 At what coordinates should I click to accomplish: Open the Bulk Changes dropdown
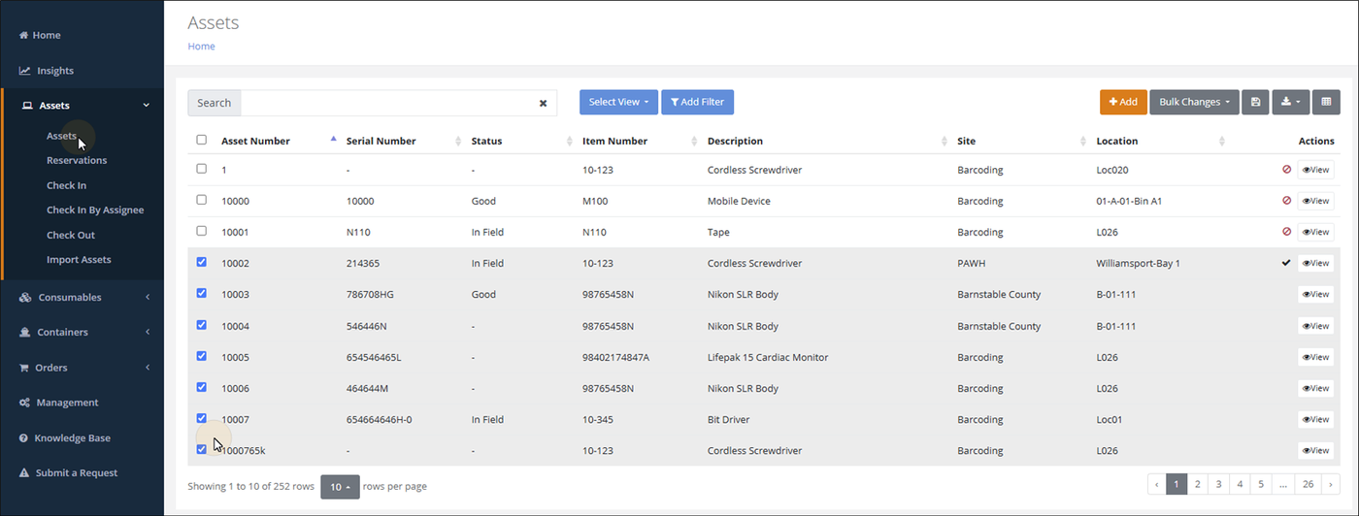(1194, 102)
